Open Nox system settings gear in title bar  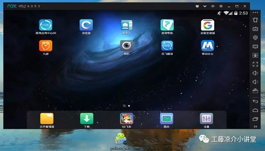[x=221, y=6]
